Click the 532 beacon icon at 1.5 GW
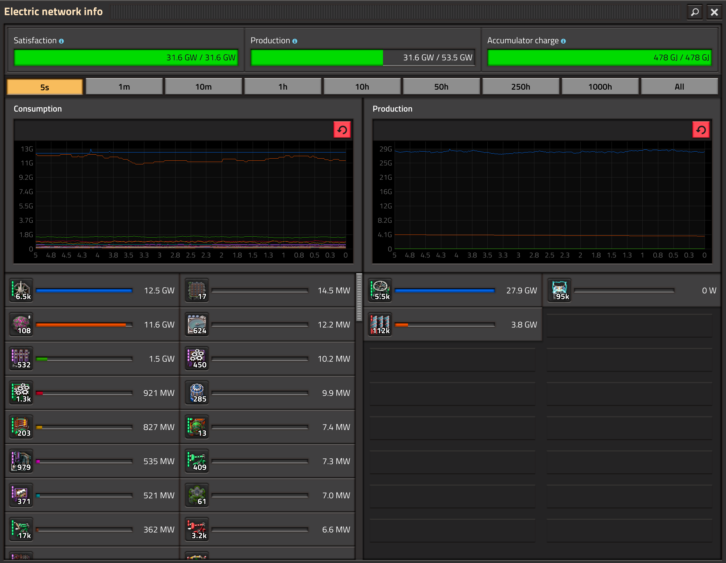Image resolution: width=726 pixels, height=563 pixels. click(21, 359)
